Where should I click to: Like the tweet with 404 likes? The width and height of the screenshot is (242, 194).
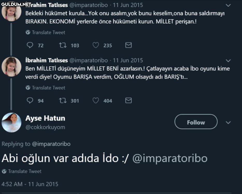coord(96,100)
